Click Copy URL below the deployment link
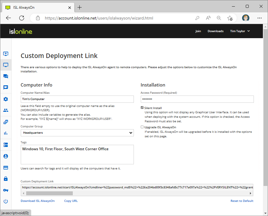The height and width of the screenshot is (216, 268). click(x=71, y=201)
